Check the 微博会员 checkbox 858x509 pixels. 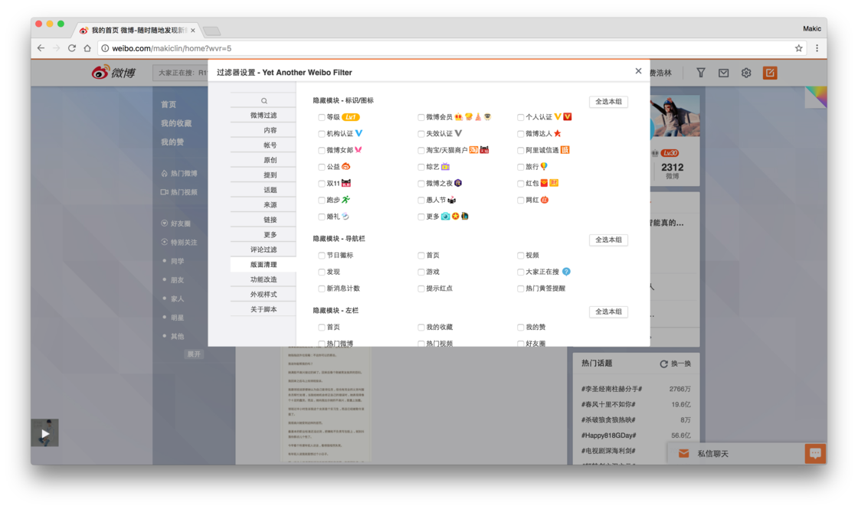421,117
